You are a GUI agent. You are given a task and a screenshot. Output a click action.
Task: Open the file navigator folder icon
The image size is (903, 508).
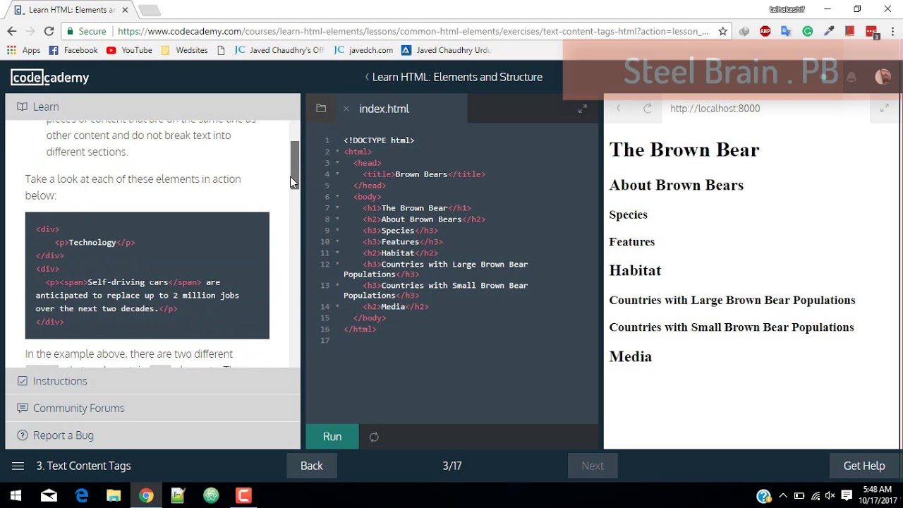pyautogui.click(x=321, y=108)
